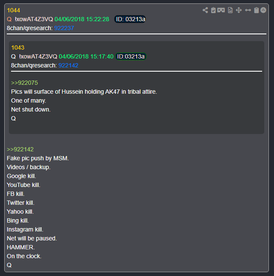Click the horizontal double-arrow icon
The height and width of the screenshot is (276, 274).
click(248, 10)
